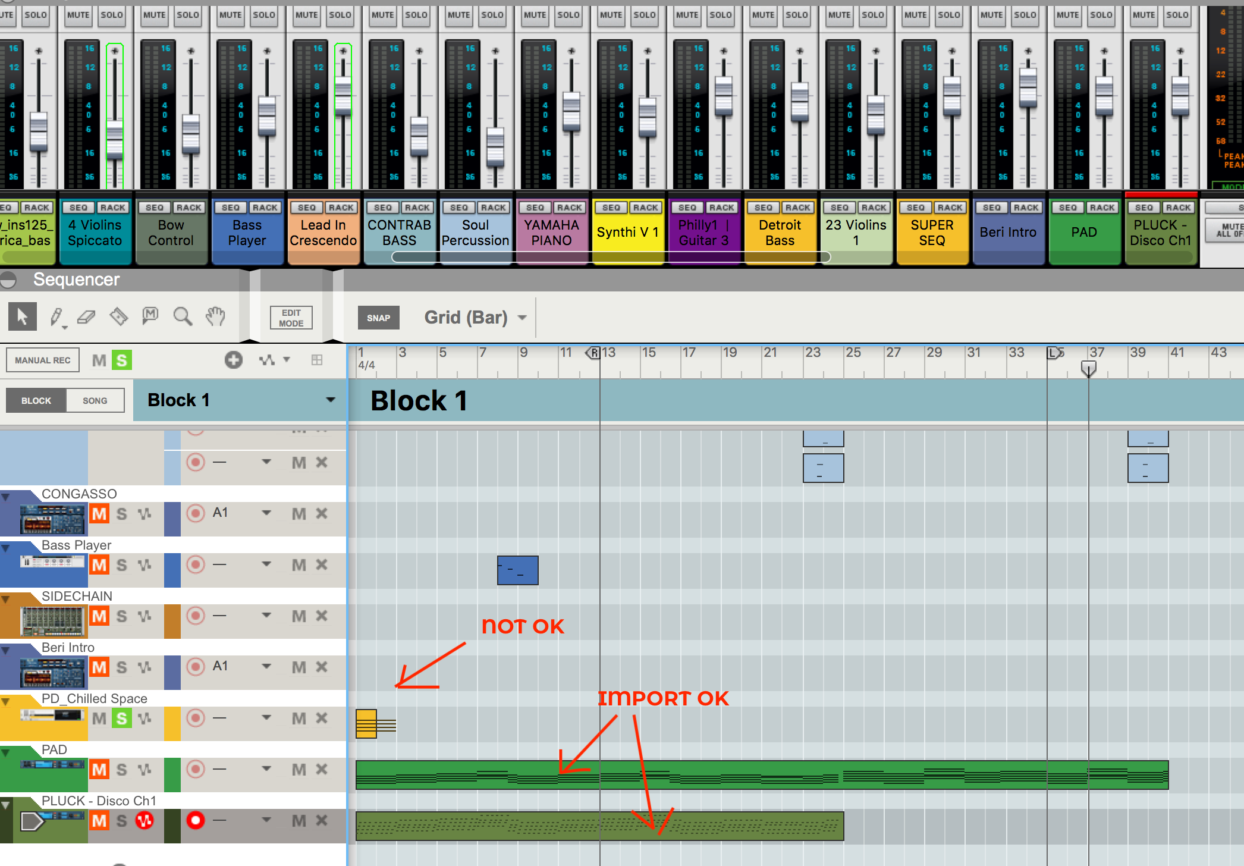Click the EDIT MODE button
Screen dimensions: 1244x866
[291, 318]
